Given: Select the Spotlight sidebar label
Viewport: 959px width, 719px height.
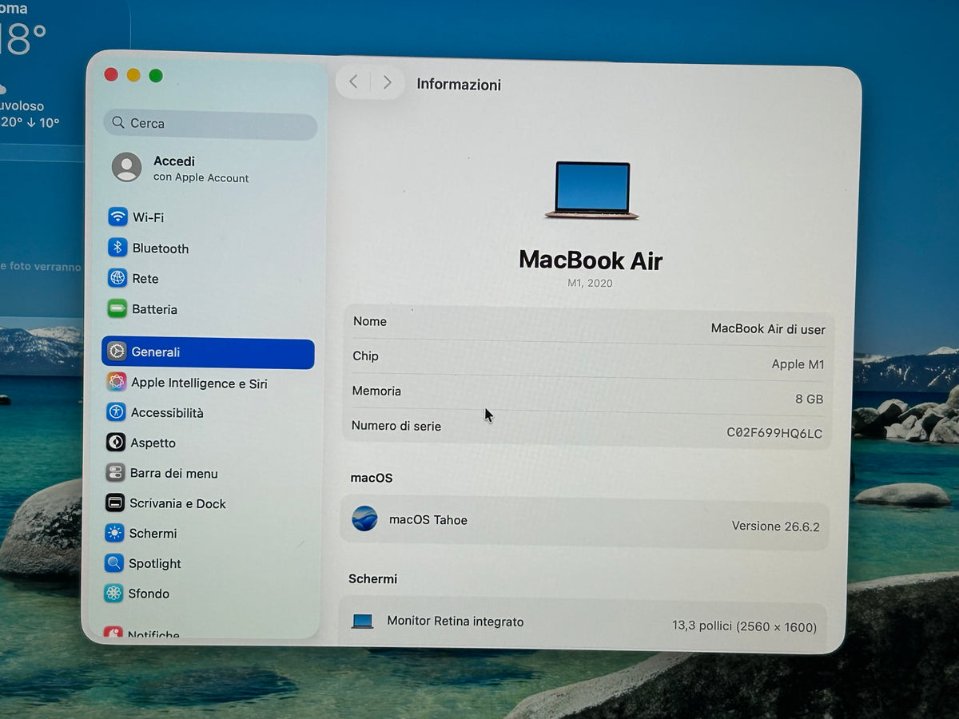Looking at the screenshot, I should point(155,564).
